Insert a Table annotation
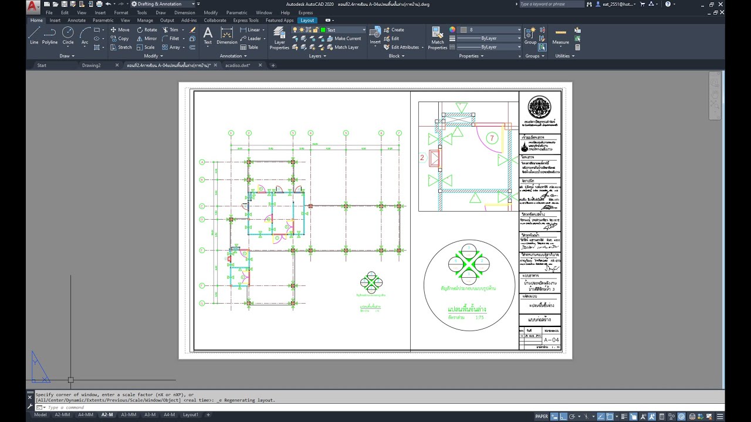The height and width of the screenshot is (422, 751). [249, 47]
